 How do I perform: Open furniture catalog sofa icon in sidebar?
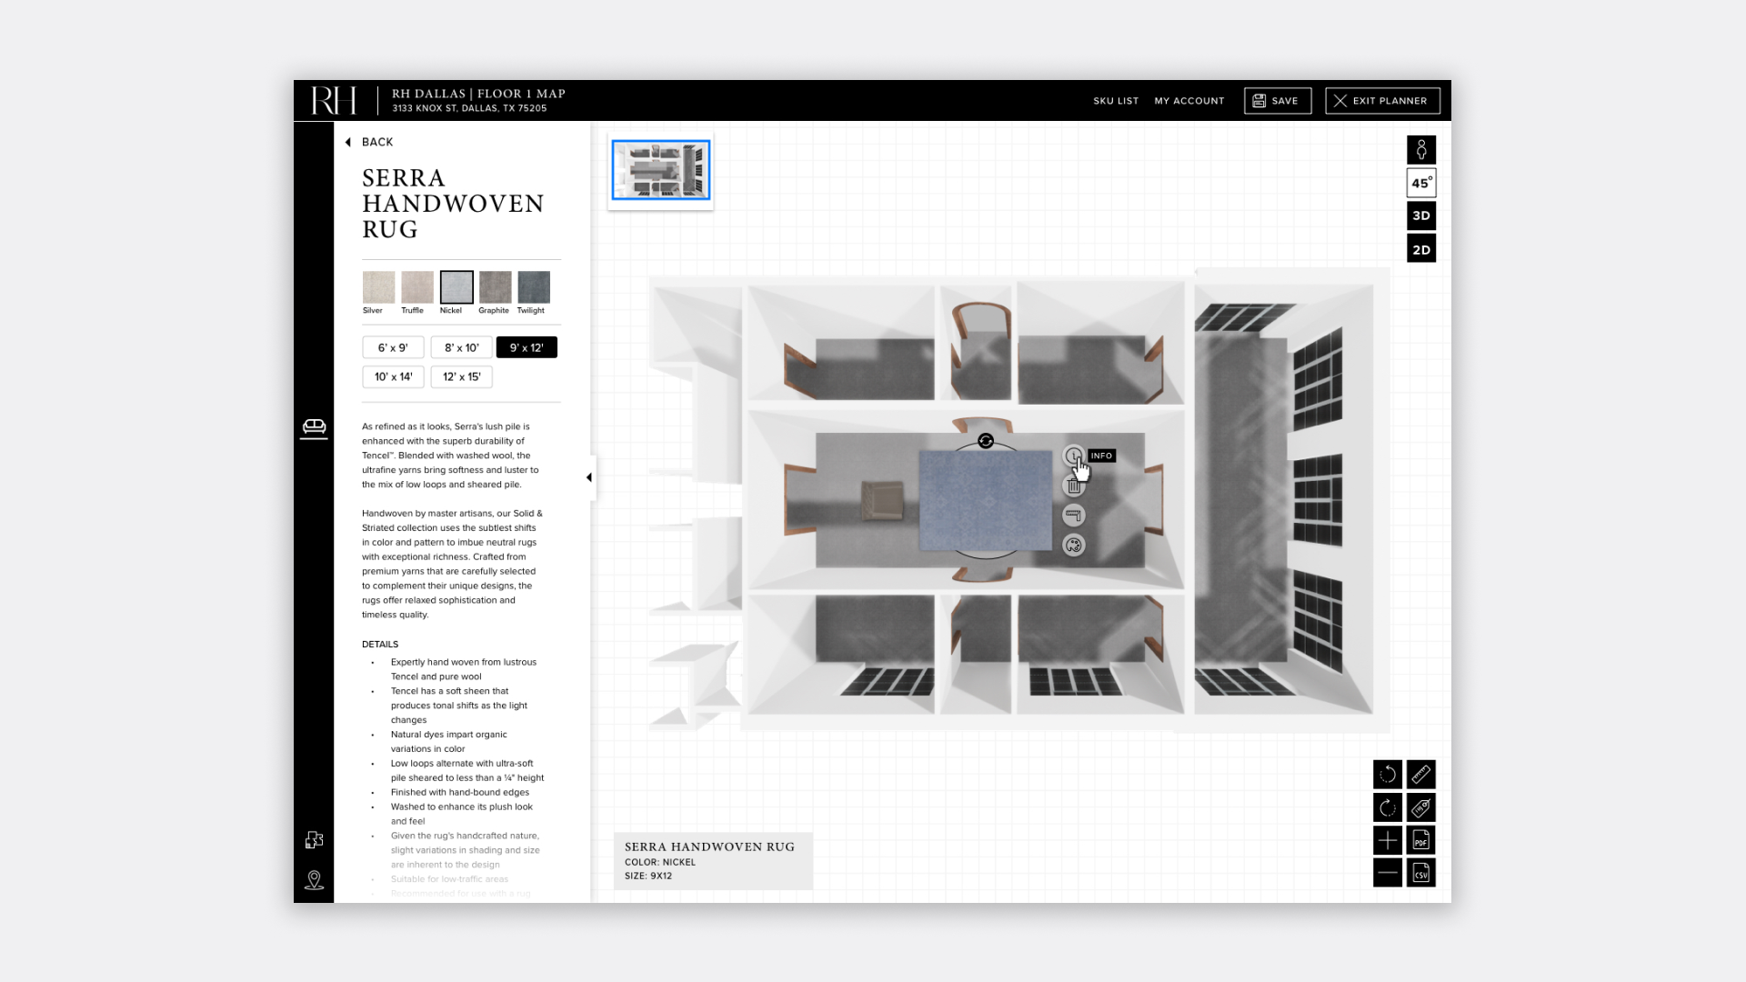[x=314, y=427]
